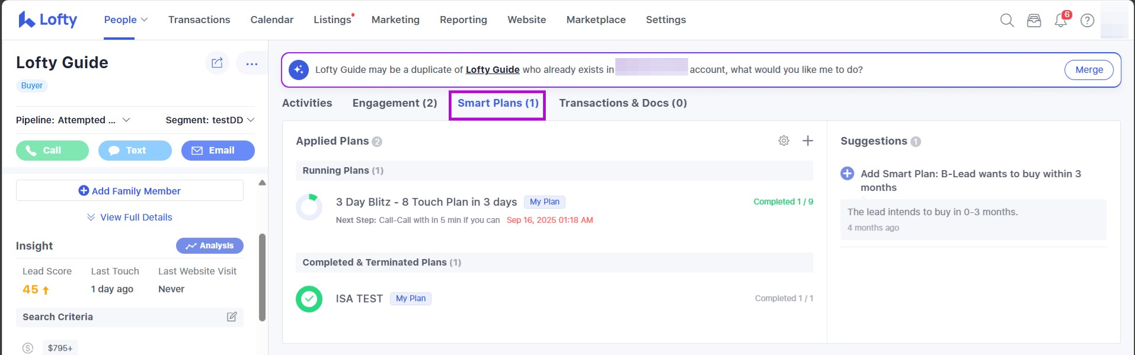The image size is (1135, 355).
Task: Click the help question mark icon
Action: tap(1087, 20)
